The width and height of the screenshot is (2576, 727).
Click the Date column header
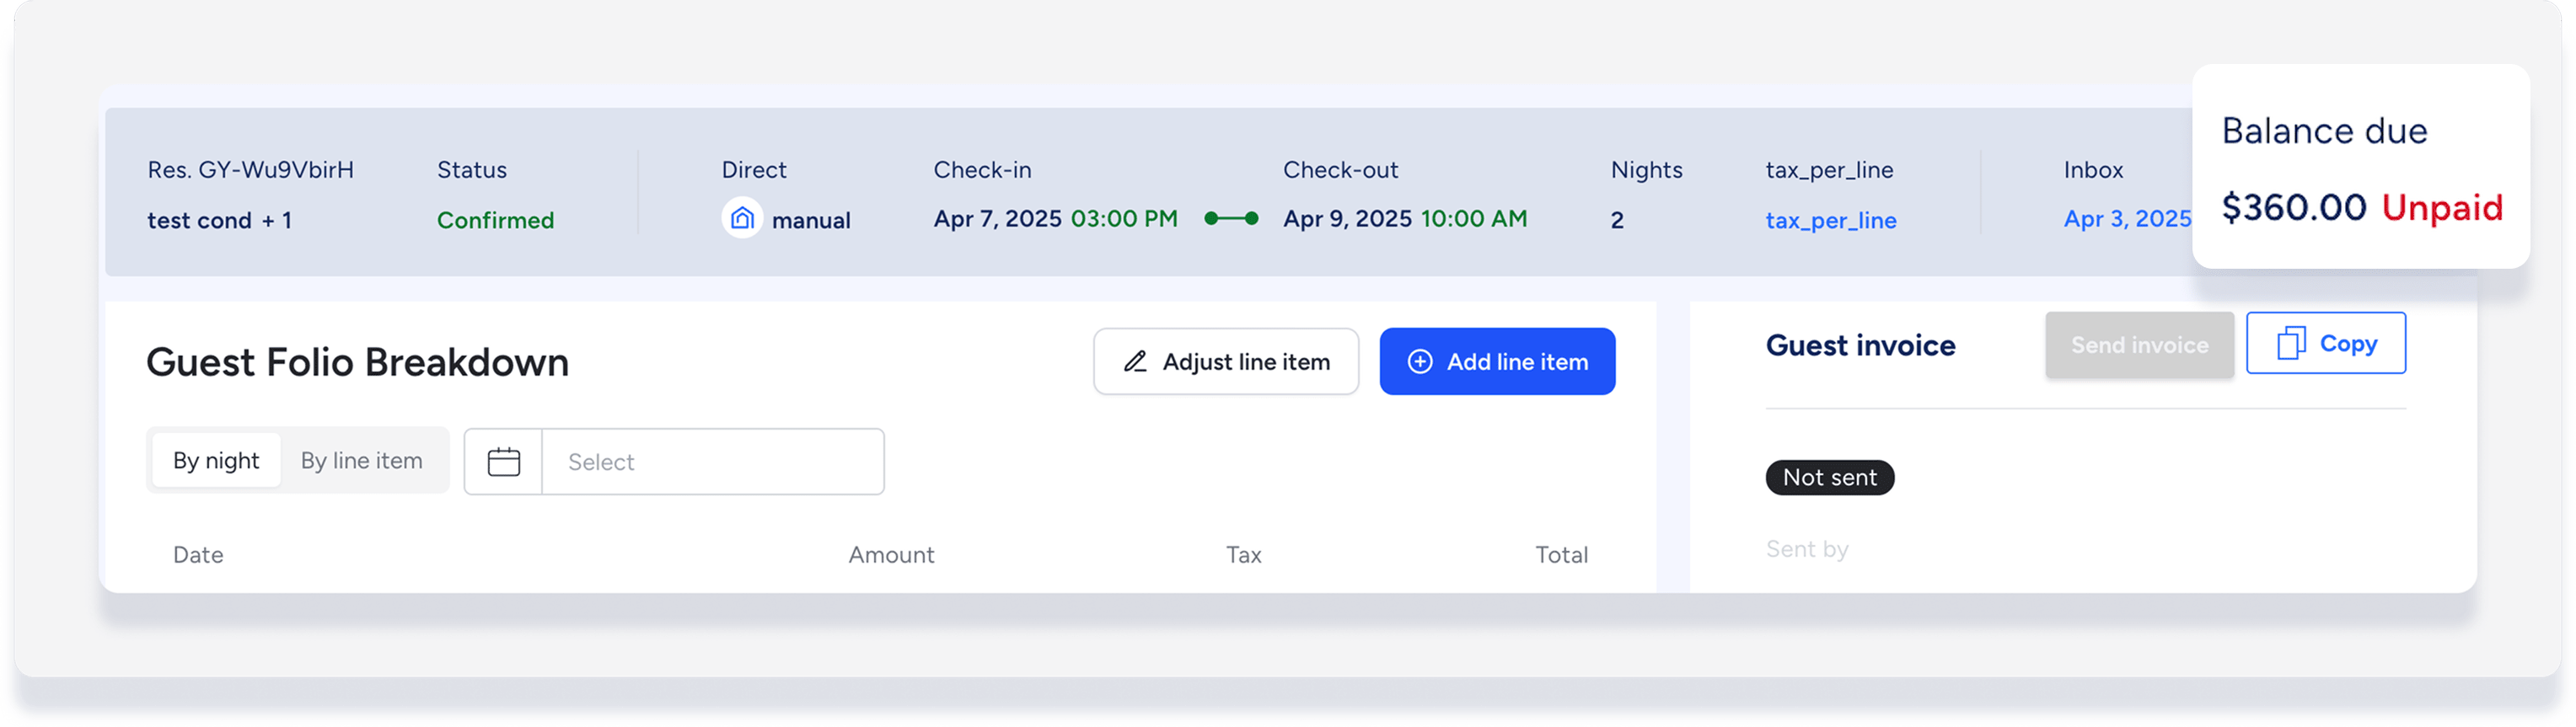198,555
